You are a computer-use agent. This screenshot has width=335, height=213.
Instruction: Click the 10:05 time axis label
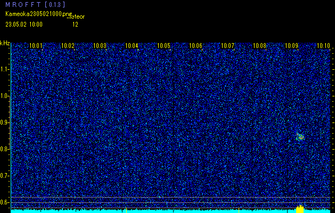pos(164,45)
